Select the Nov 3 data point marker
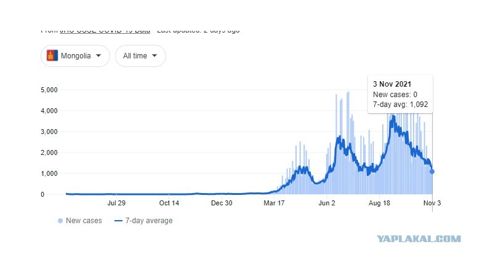This screenshot has height=257, width=477. (x=432, y=172)
